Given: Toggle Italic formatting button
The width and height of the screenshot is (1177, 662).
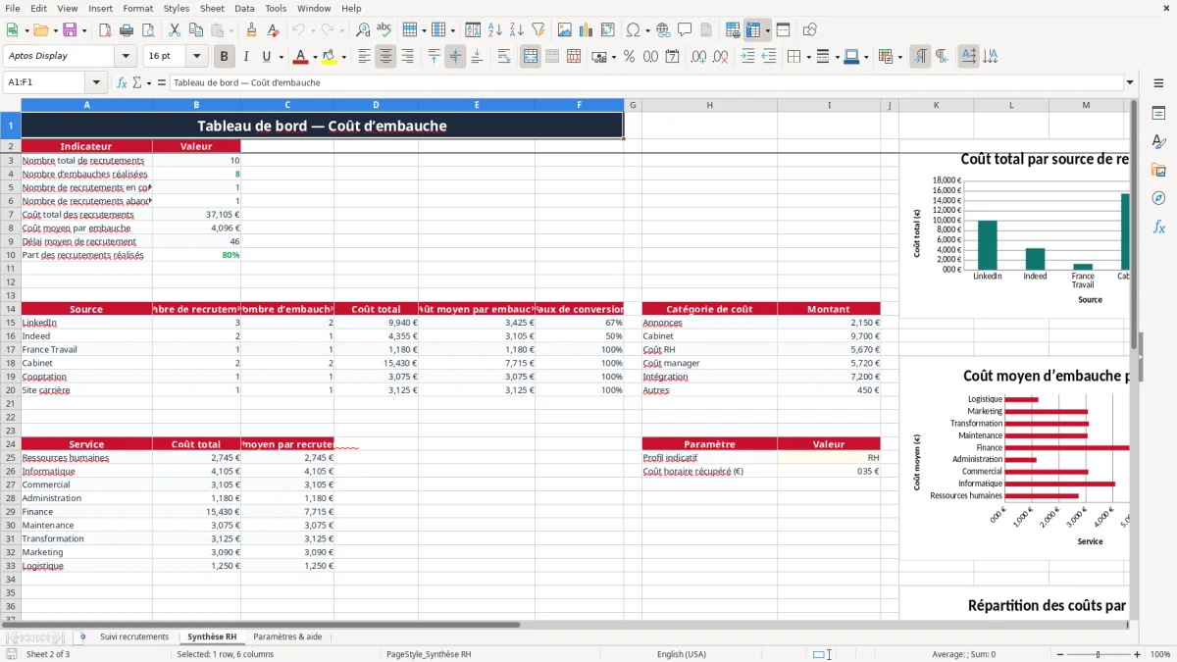Looking at the screenshot, I should click(x=245, y=57).
